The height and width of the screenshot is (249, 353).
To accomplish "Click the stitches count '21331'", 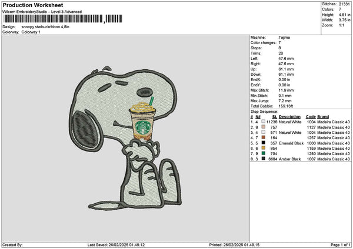I will (x=344, y=4).
